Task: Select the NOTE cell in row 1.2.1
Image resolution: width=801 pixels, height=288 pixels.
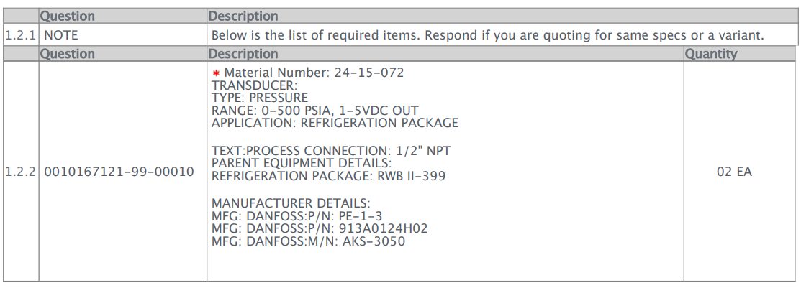Action: (62, 34)
